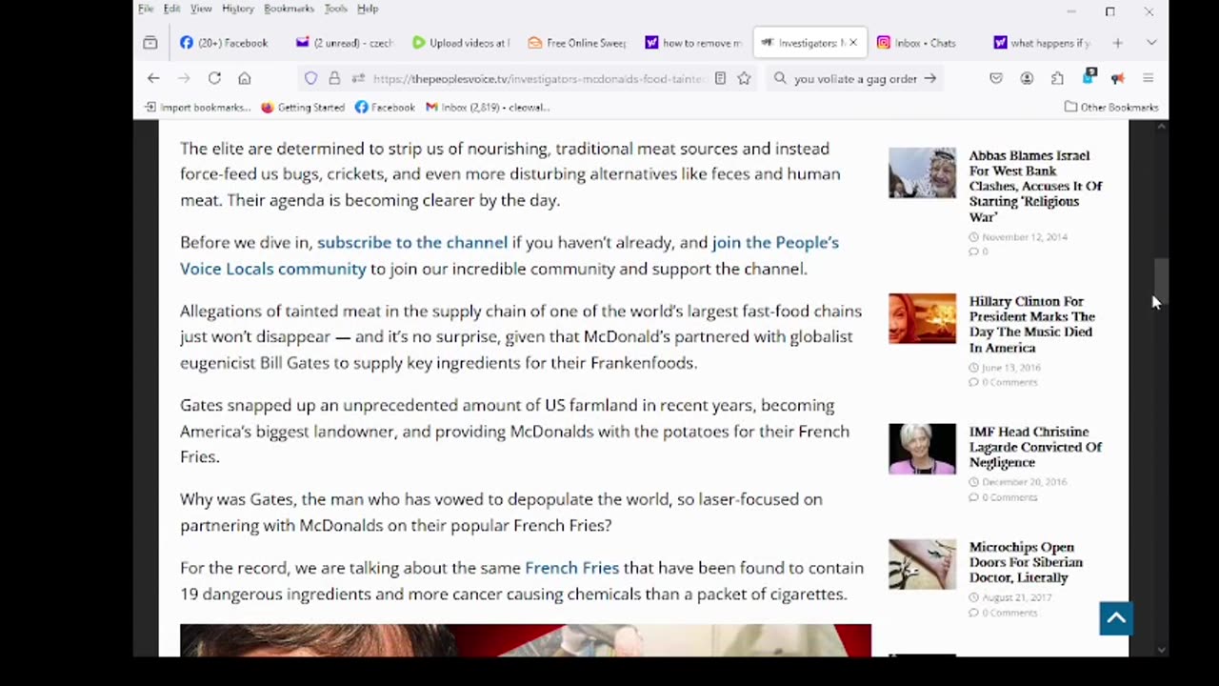Click the Microchips article thumbnail
This screenshot has height=686, width=1219.
(x=922, y=564)
